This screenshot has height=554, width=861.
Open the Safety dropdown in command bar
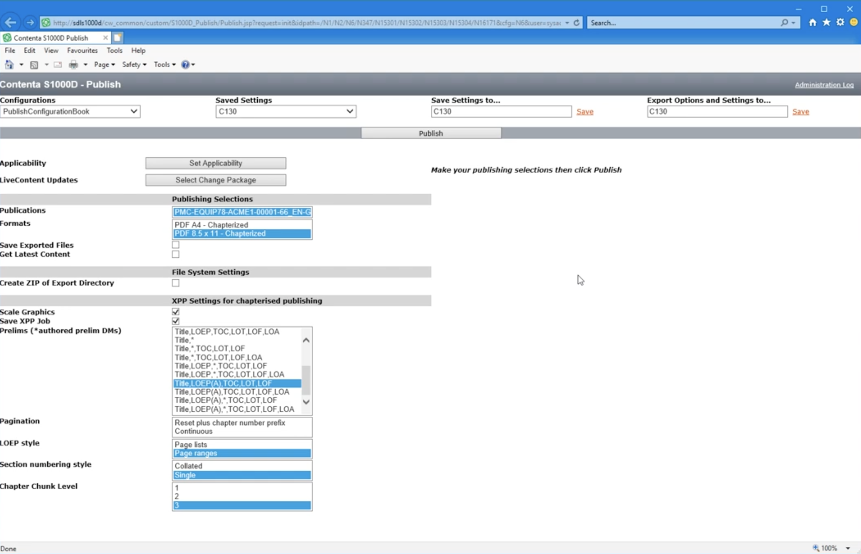pyautogui.click(x=134, y=65)
